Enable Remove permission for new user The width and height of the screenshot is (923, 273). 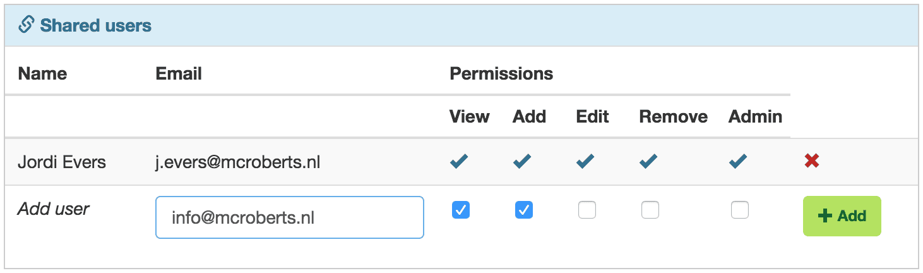point(650,210)
